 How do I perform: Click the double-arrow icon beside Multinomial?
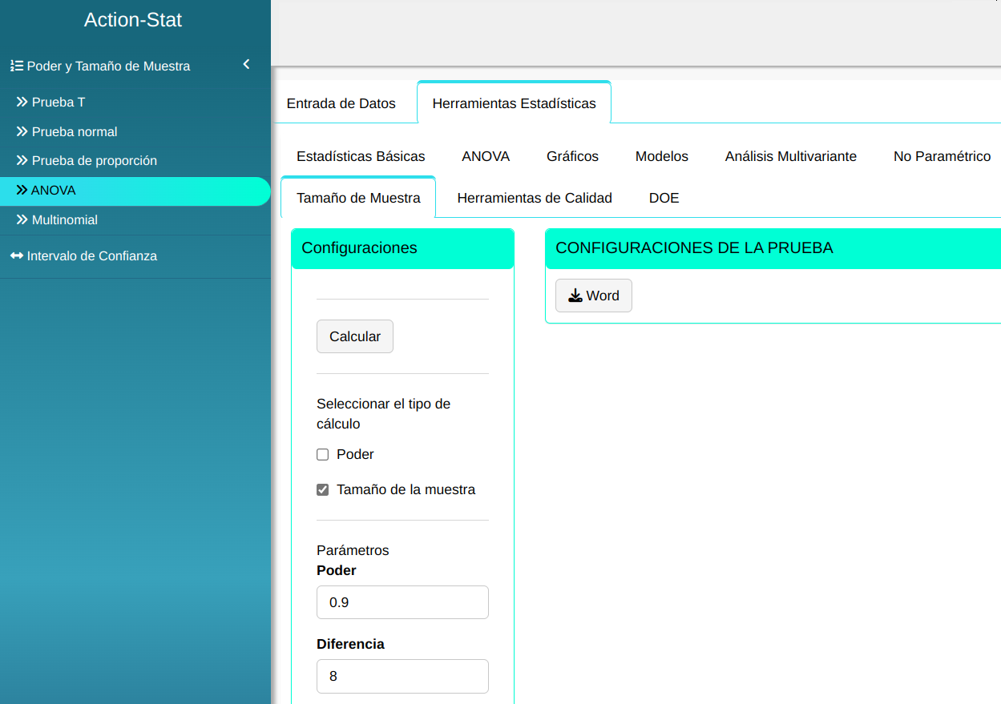tap(22, 219)
